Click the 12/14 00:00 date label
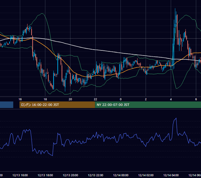Screen dimensions: 201x178 (x=121, y=175)
